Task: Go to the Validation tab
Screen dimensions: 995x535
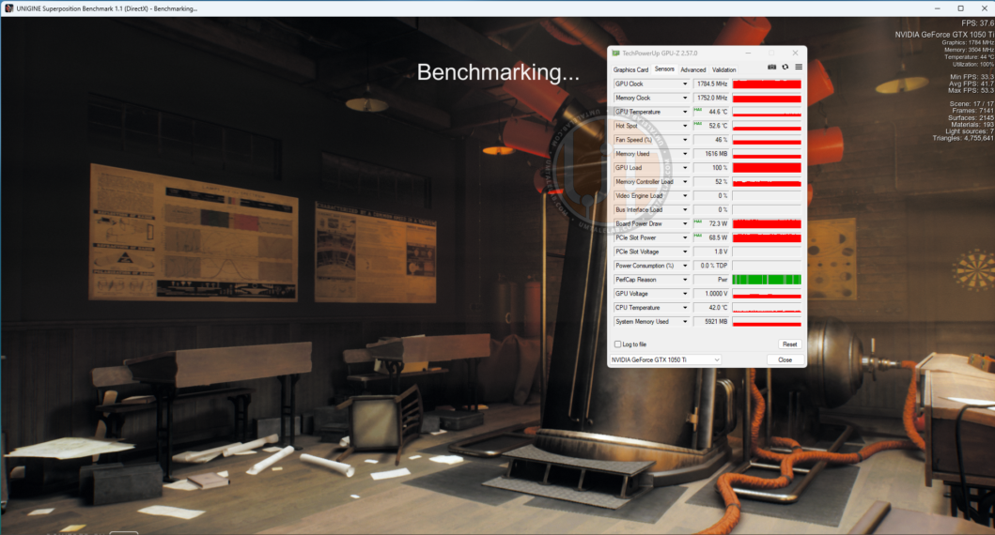Action: pyautogui.click(x=724, y=69)
